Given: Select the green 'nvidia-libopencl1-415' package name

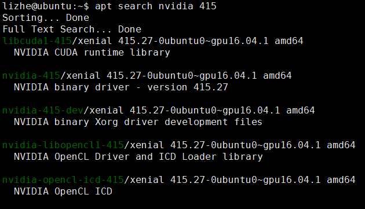Looking at the screenshot, I should click(63, 145).
